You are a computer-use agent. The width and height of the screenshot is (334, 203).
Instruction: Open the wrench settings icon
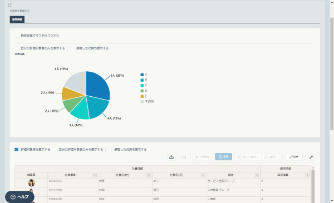click(311, 157)
